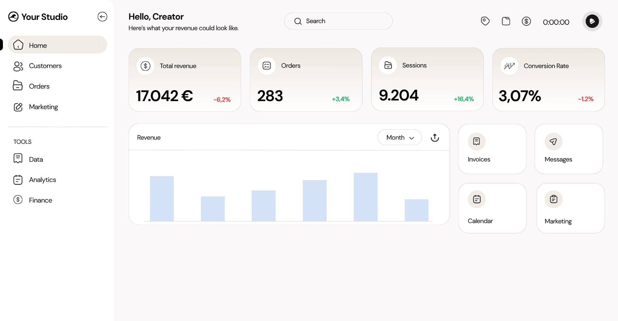The width and height of the screenshot is (618, 321).
Task: Open Marketing label in the sidebar menu
Action: point(43,107)
